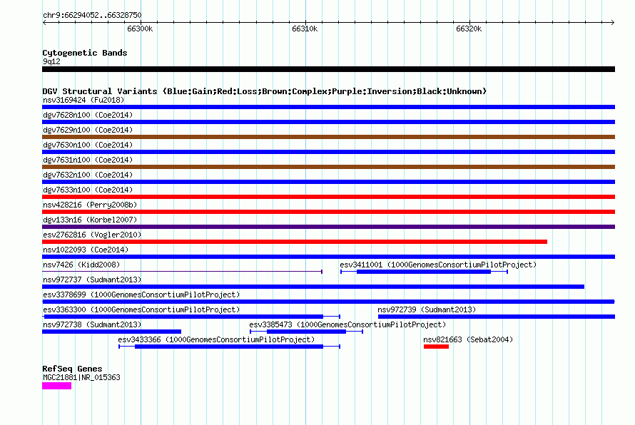Click the right arrow of the ruler
Screen dimensions: 635x425
(613, 23)
